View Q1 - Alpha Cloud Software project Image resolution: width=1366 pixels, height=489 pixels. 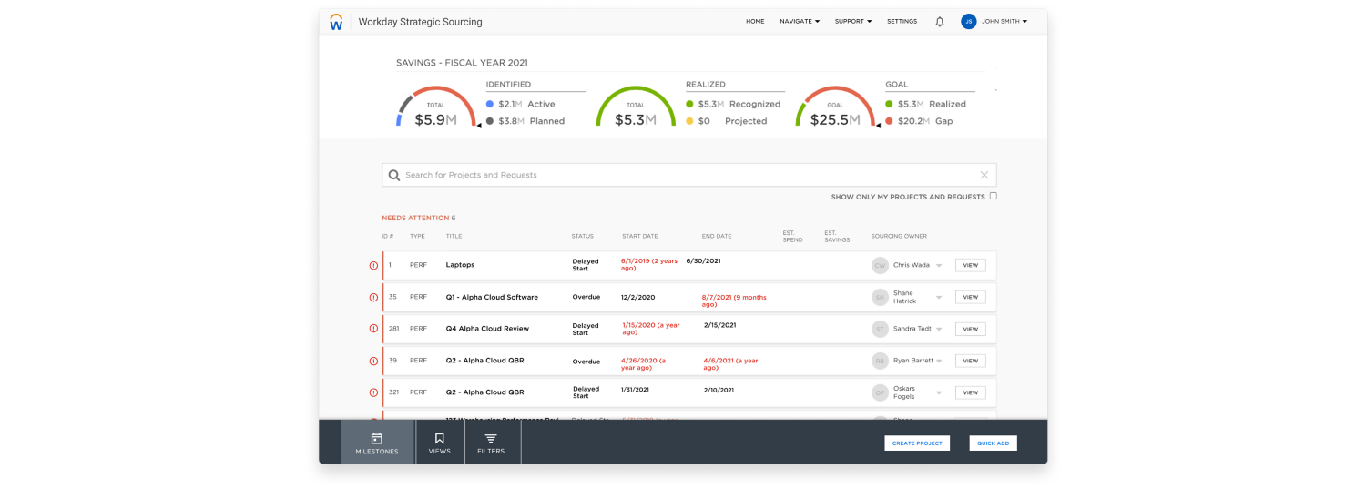[970, 297]
